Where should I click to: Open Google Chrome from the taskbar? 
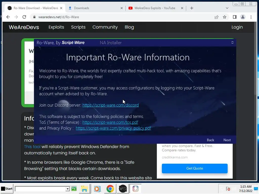110,188
